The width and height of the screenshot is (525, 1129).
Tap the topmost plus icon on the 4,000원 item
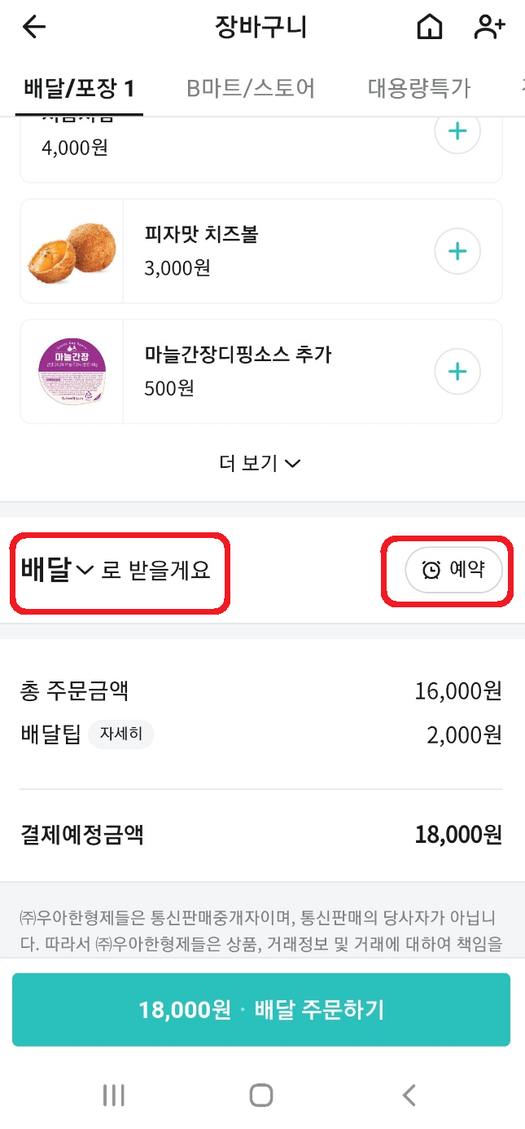click(x=457, y=130)
